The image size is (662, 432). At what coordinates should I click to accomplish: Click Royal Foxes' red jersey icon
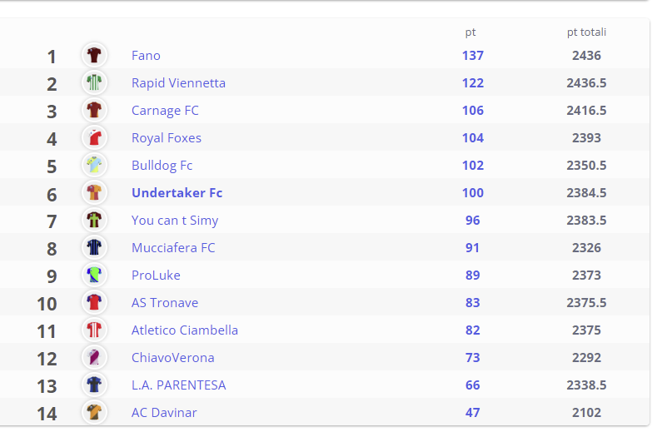[x=94, y=137]
